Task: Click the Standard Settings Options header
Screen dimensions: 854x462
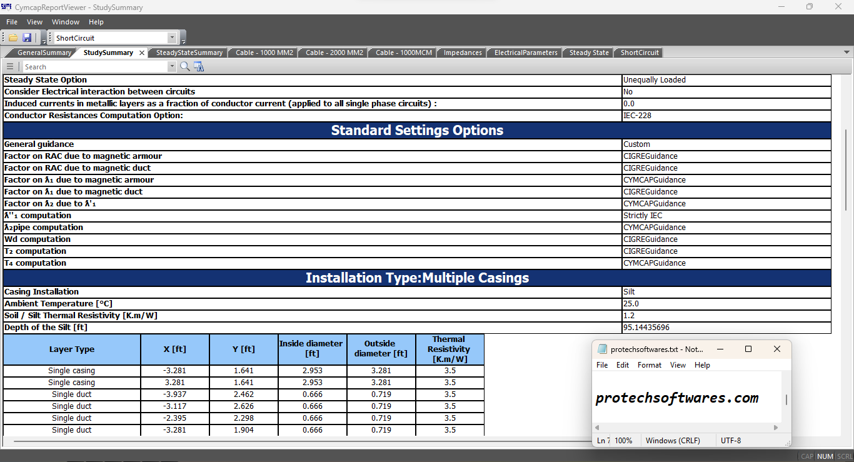Action: (417, 130)
